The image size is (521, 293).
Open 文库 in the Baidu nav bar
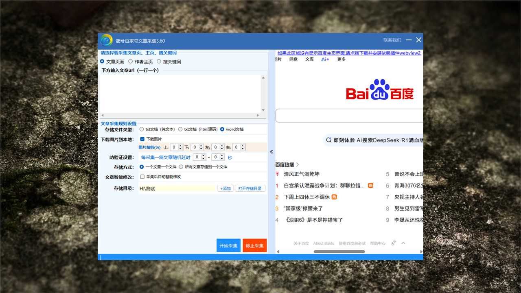[x=309, y=59]
